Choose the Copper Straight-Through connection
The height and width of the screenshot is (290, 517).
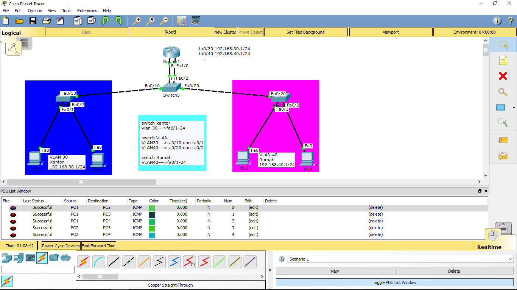(x=114, y=262)
